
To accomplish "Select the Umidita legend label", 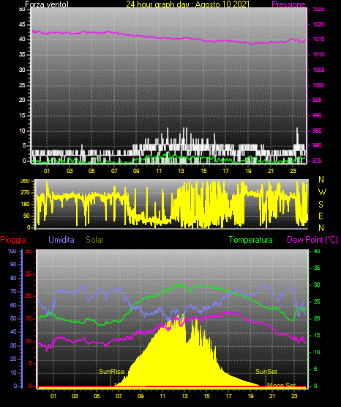I will pyautogui.click(x=61, y=240).
